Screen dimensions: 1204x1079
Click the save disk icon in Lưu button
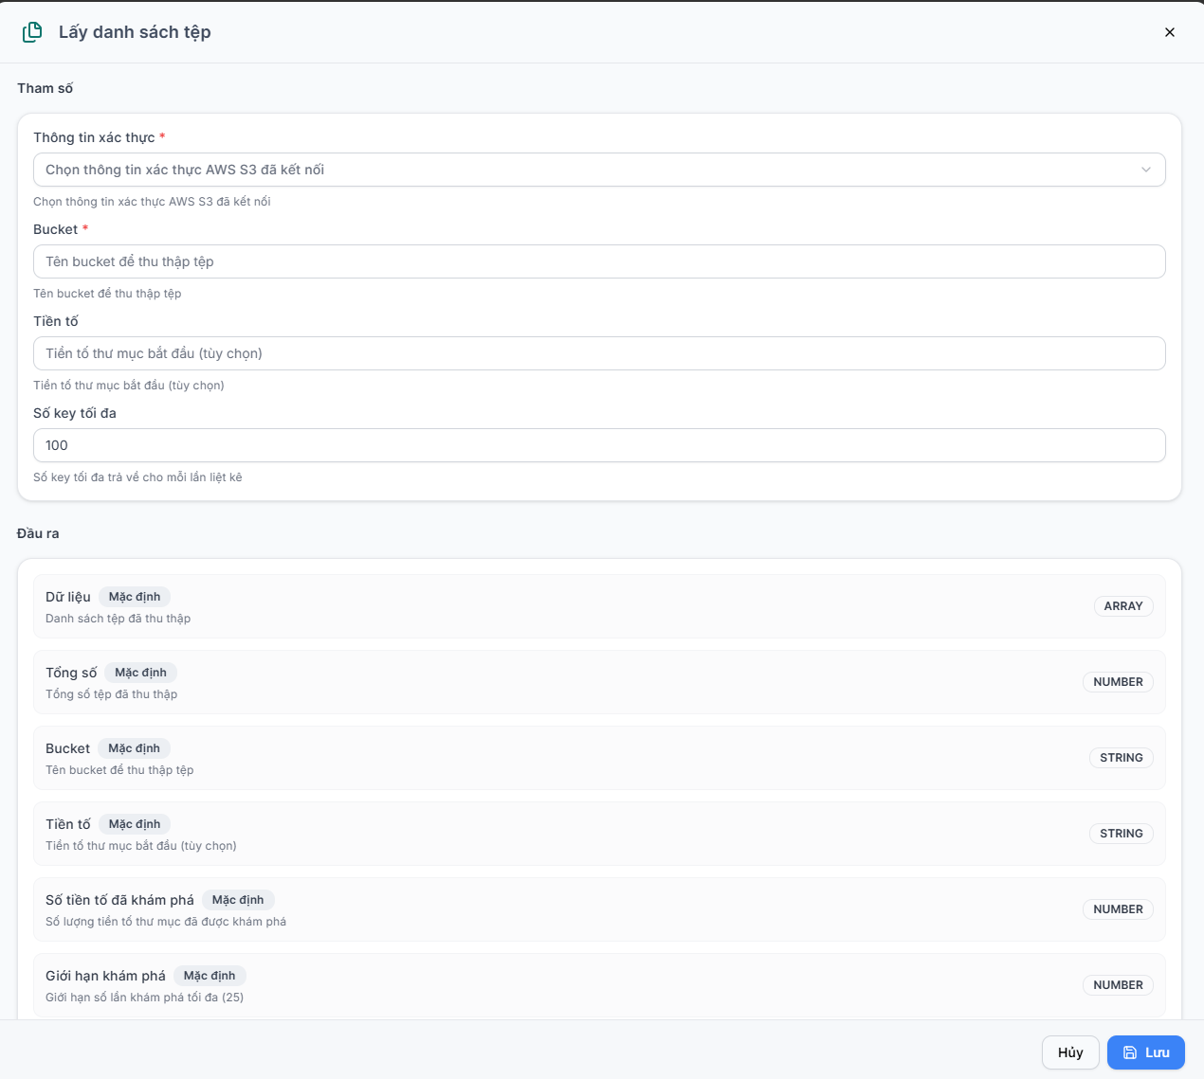pos(1130,1052)
